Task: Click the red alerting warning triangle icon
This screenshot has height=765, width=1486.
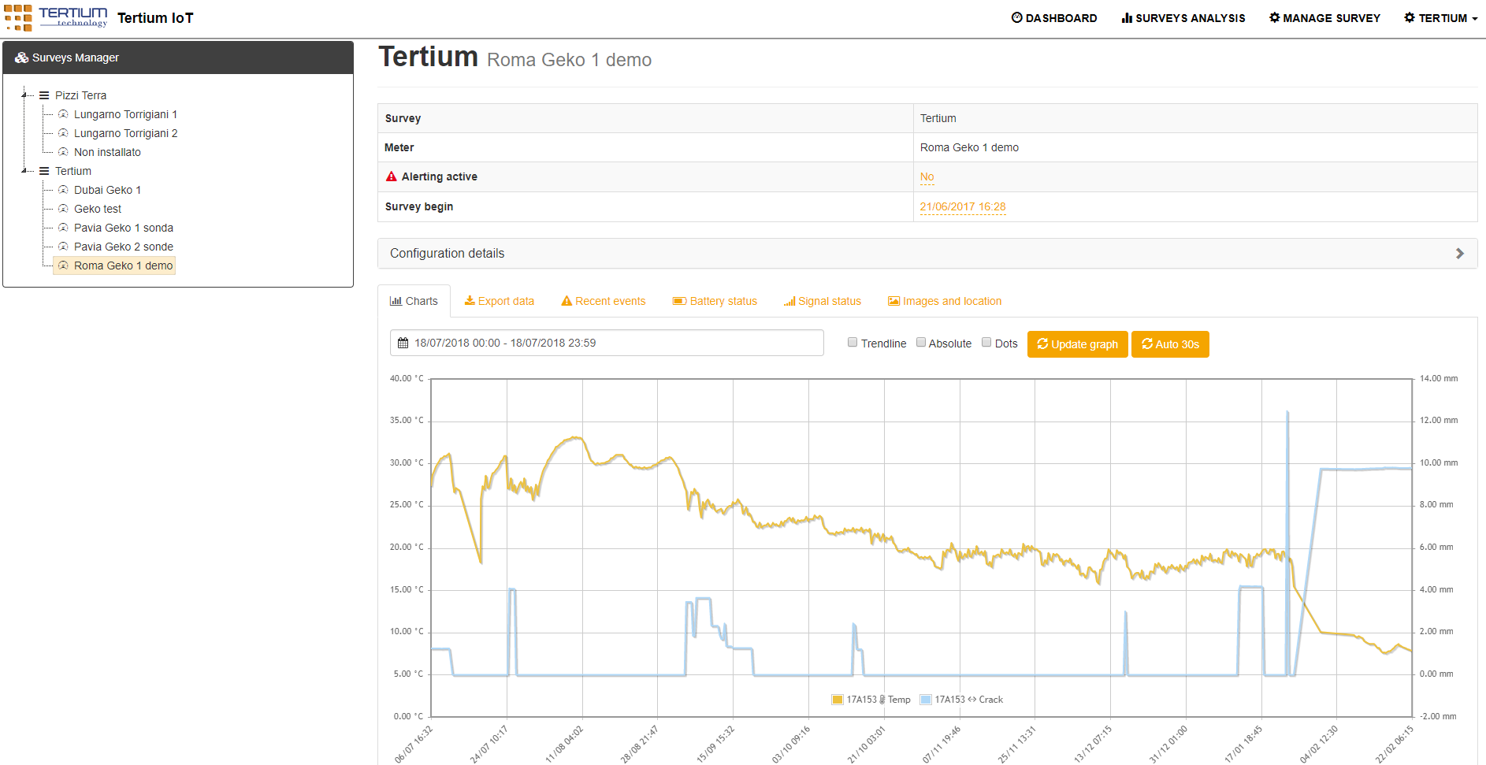Action: tap(391, 176)
